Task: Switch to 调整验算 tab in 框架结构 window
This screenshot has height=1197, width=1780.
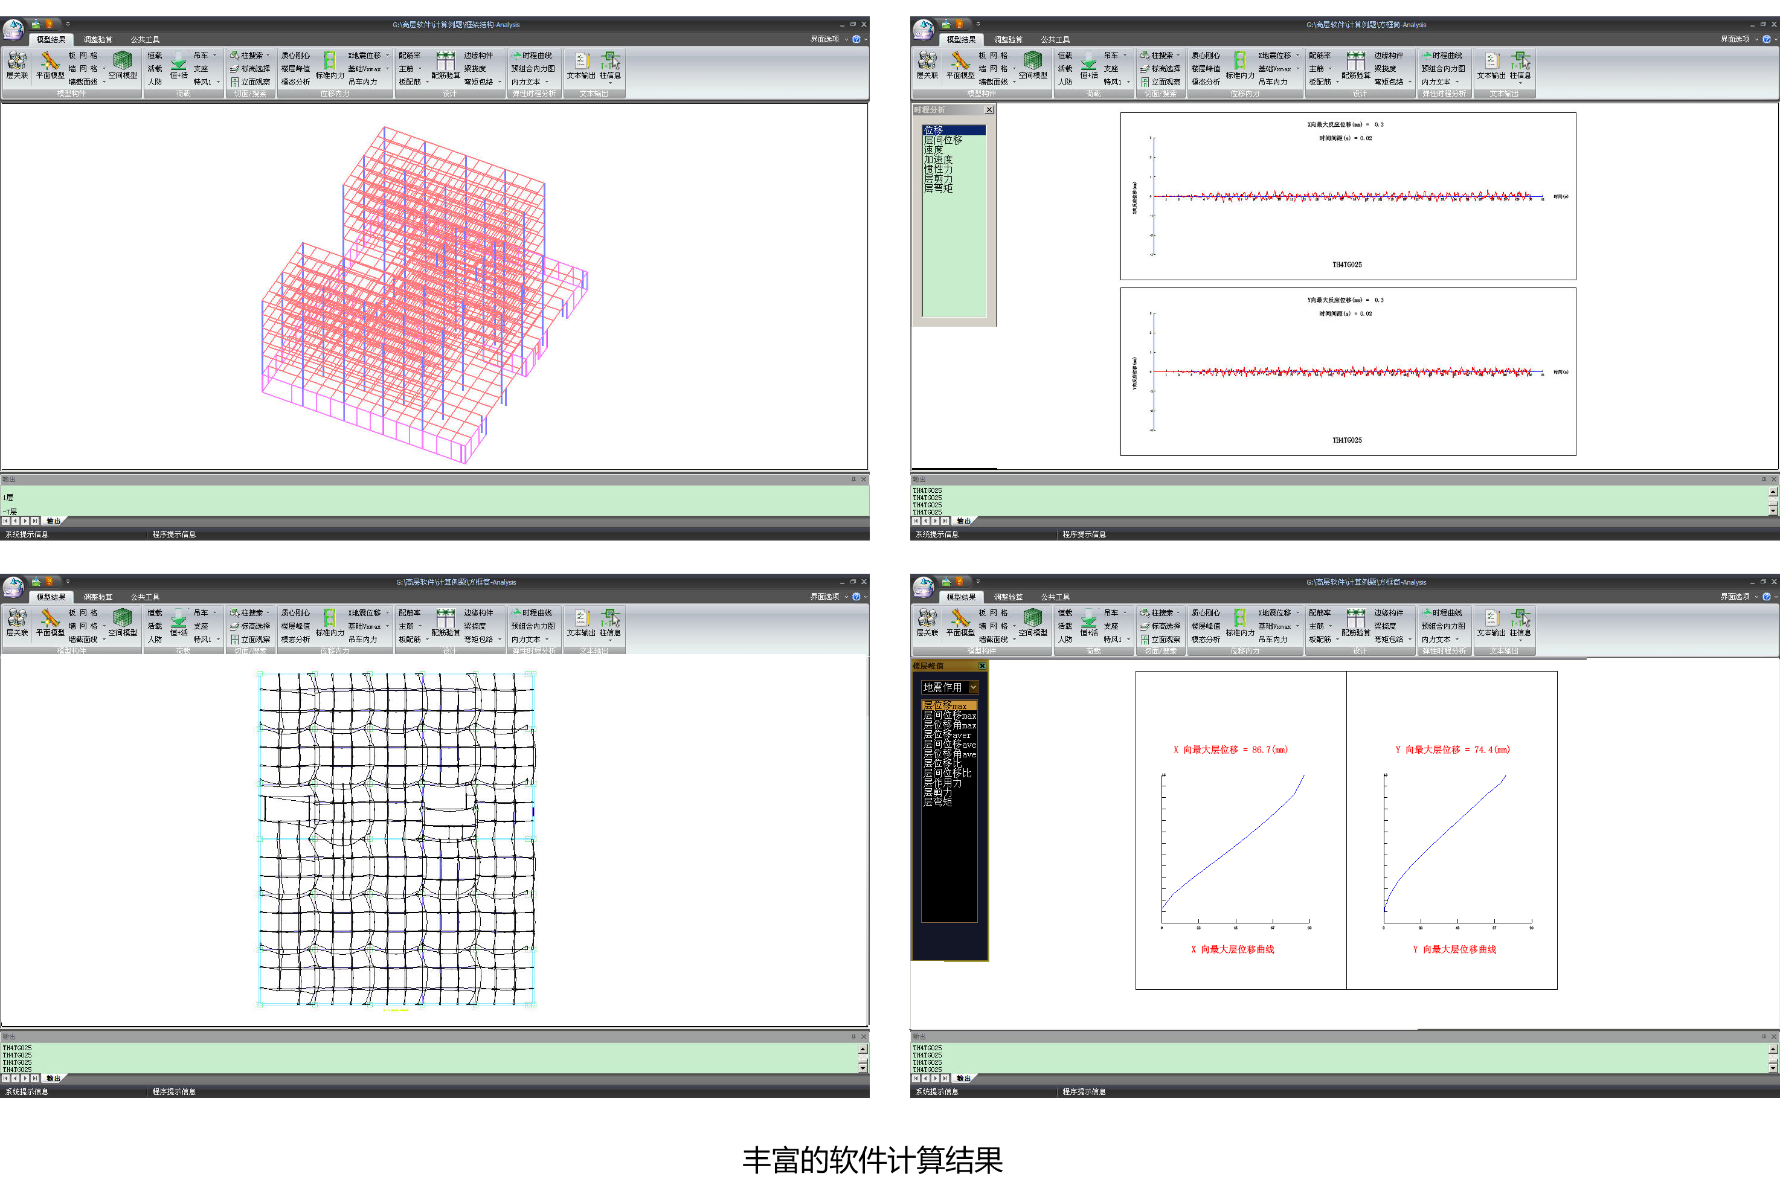Action: pos(98,40)
